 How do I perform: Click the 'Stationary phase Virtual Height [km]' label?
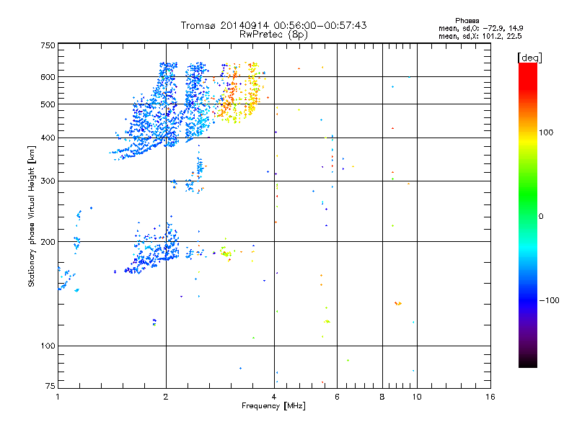click(31, 217)
